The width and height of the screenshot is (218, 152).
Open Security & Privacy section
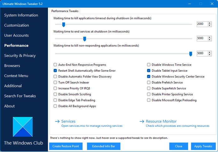click(20, 56)
